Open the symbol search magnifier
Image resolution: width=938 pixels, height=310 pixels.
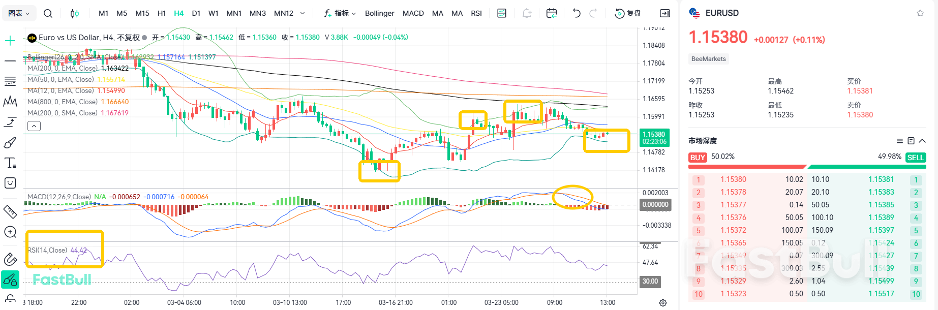[x=48, y=13]
